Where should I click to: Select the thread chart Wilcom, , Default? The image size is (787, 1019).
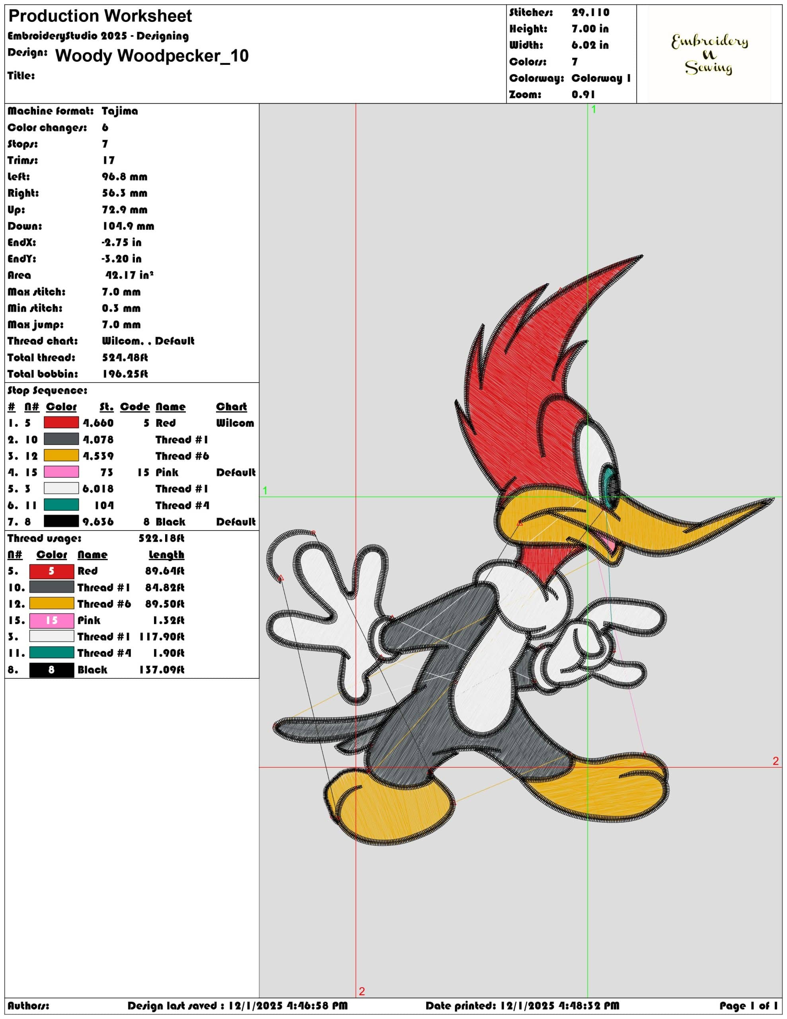(x=148, y=341)
